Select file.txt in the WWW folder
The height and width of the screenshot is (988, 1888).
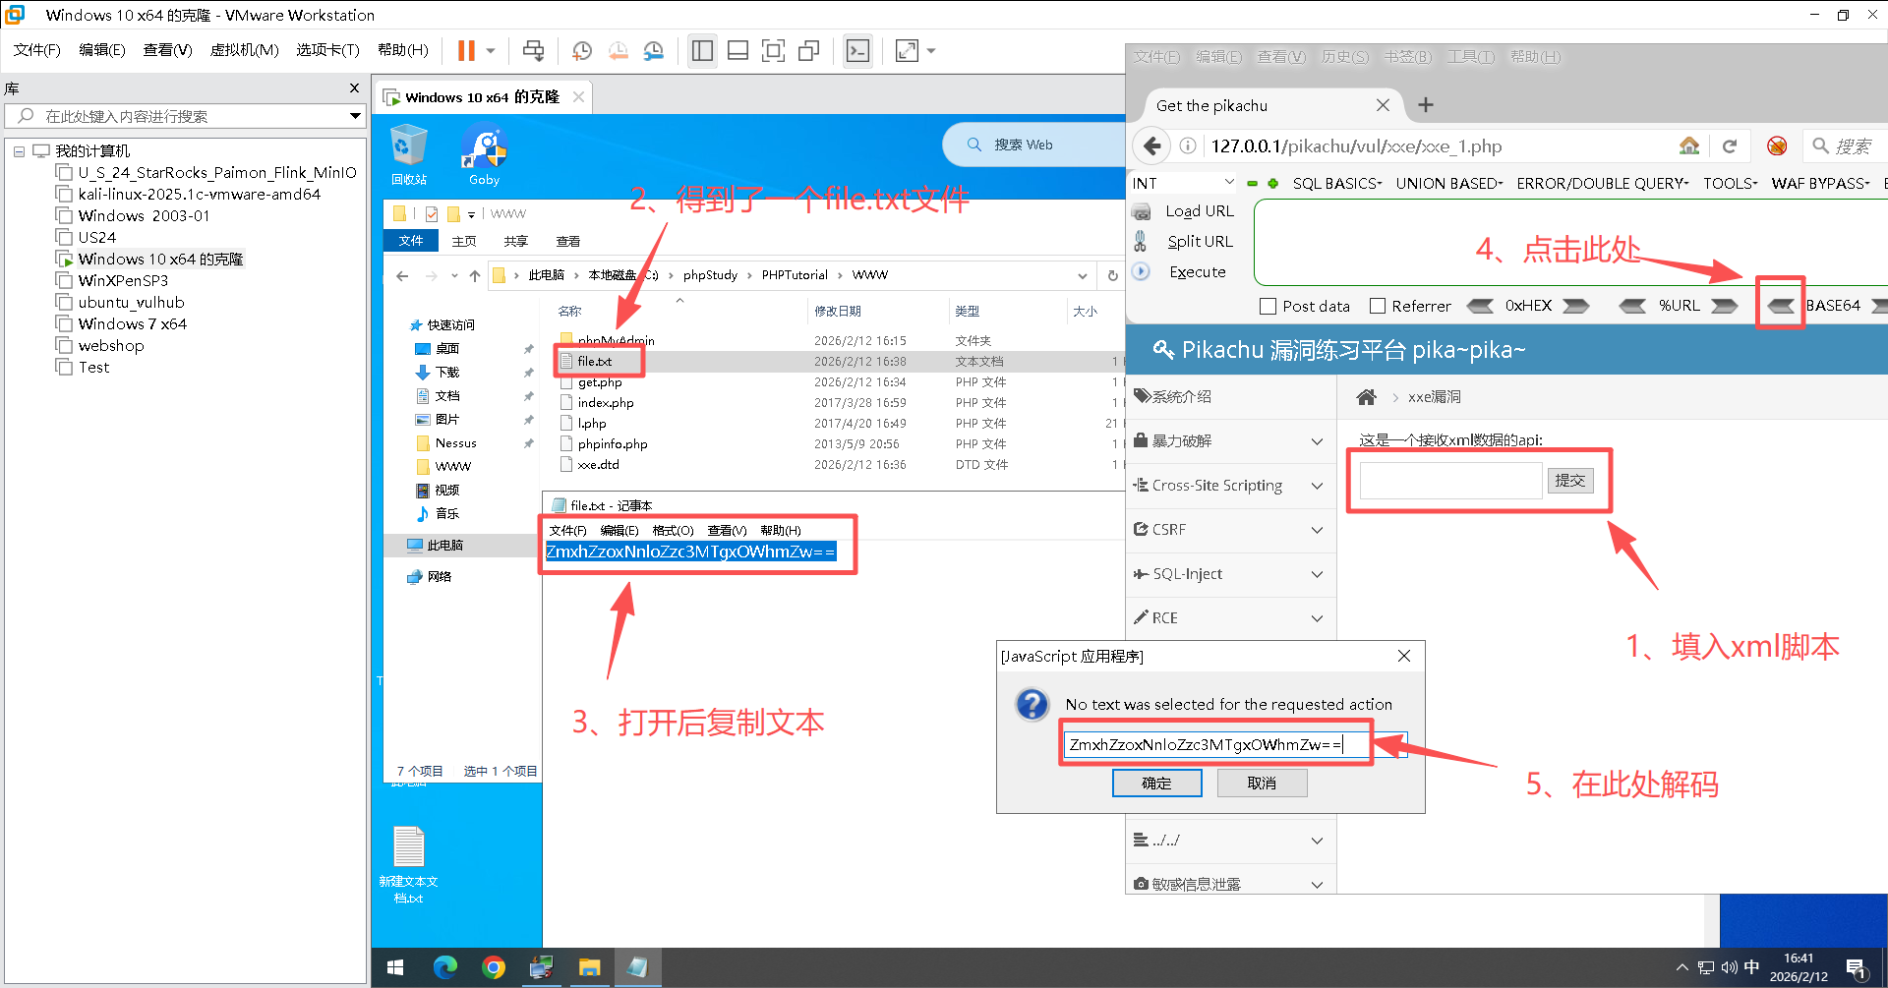594,362
